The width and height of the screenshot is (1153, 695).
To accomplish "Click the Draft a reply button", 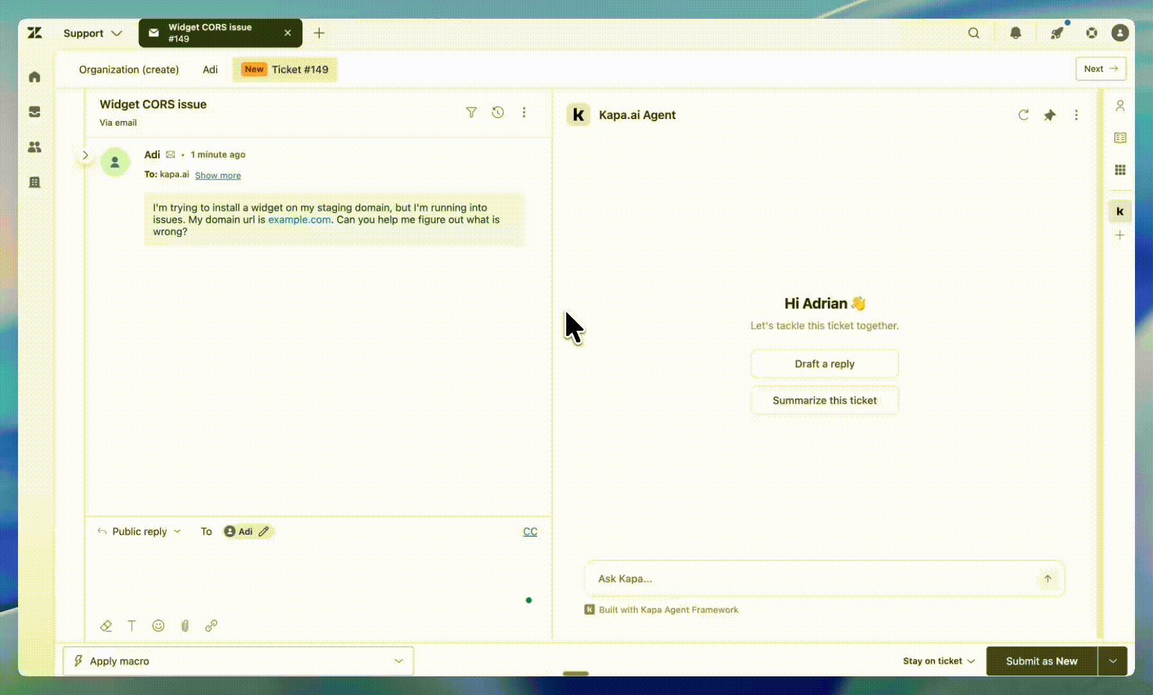I will coord(824,364).
